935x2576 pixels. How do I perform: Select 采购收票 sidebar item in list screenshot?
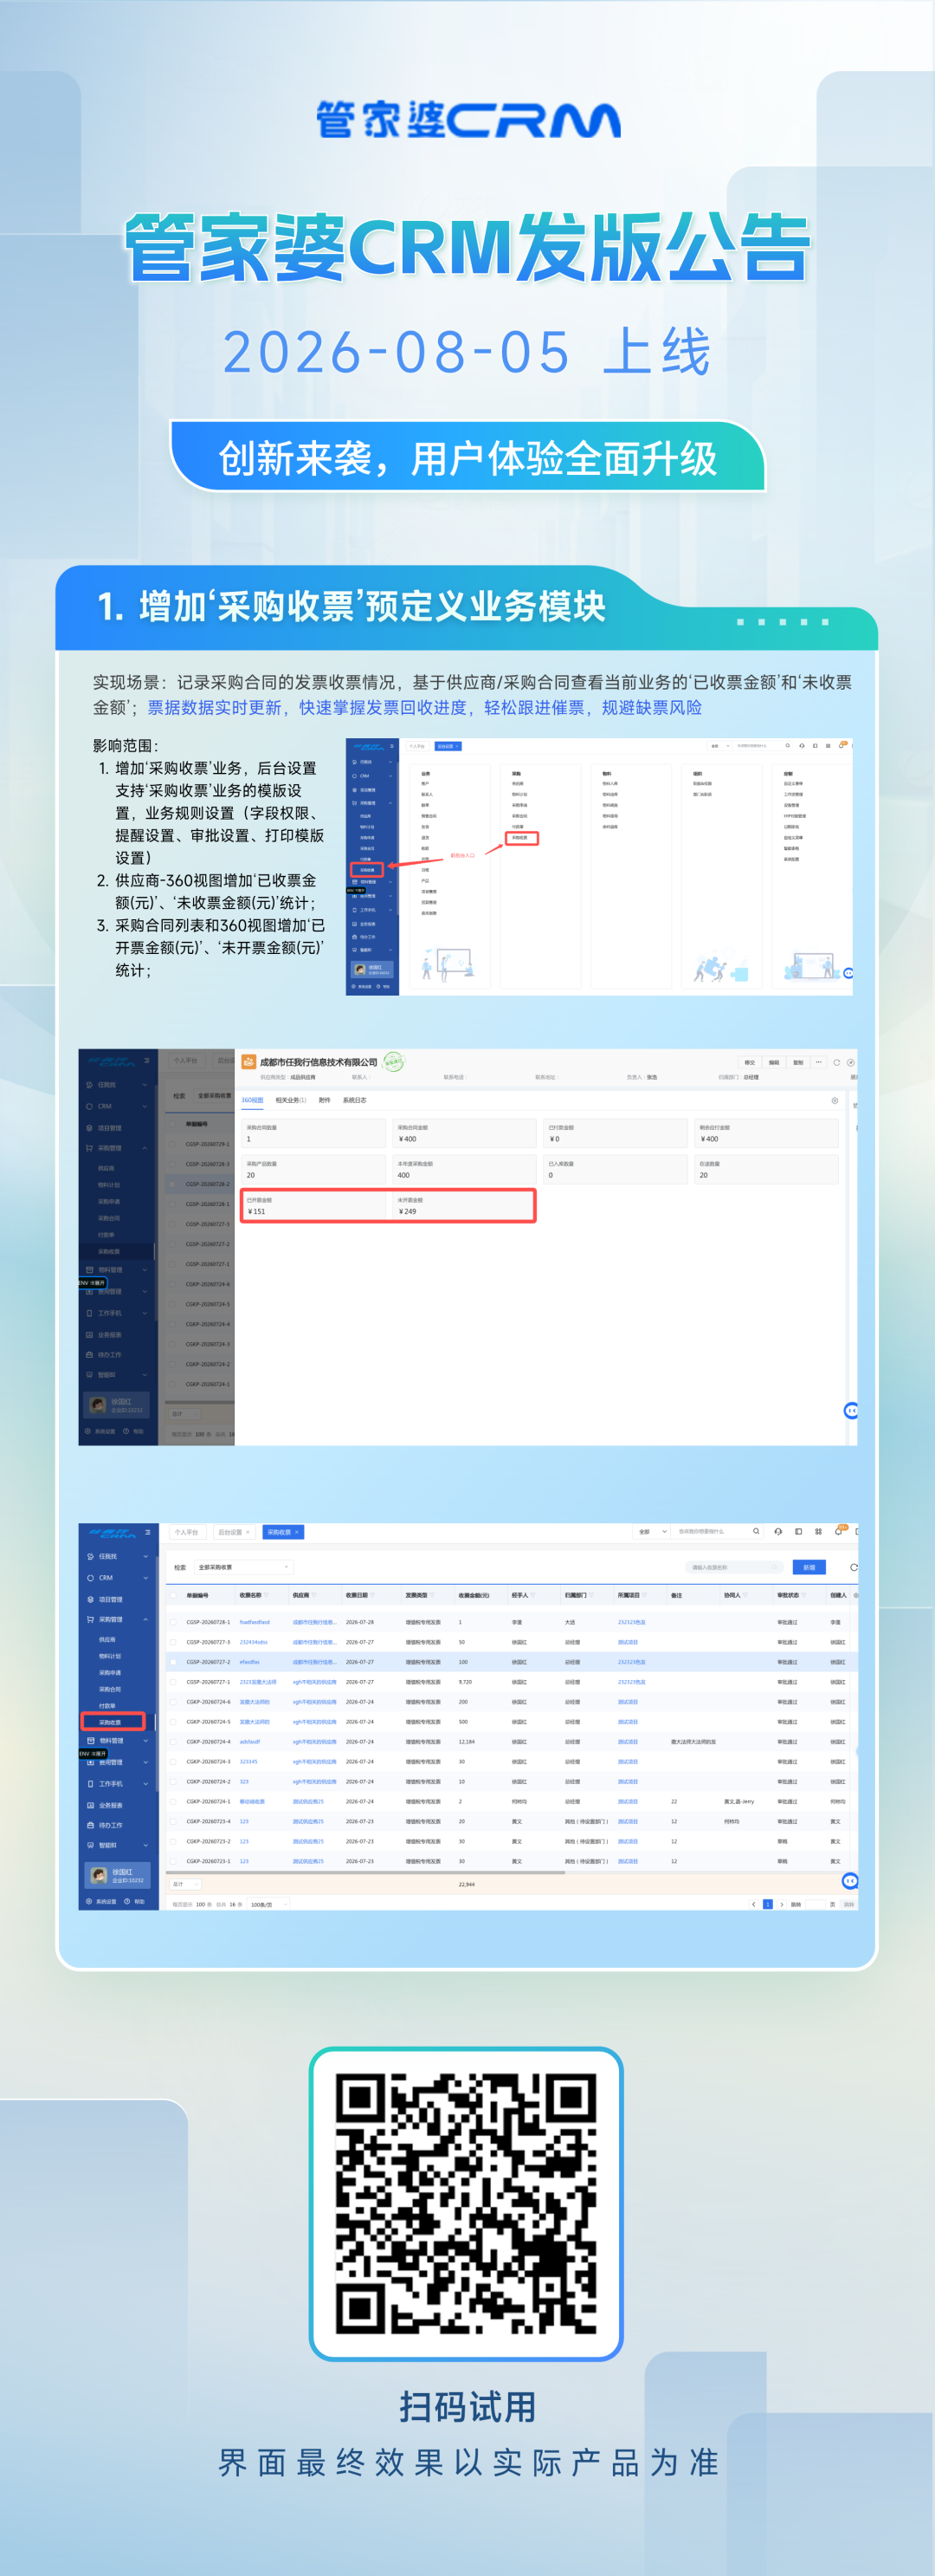113,1722
